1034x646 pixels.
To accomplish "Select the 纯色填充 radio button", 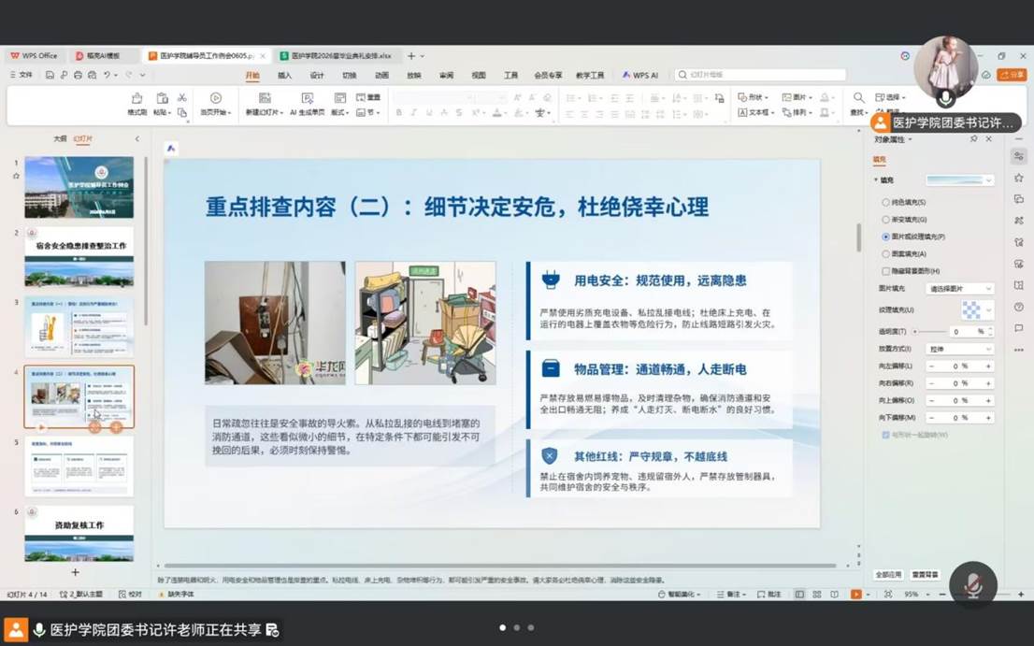I will [885, 202].
